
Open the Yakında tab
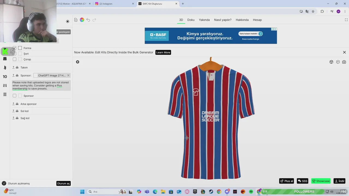click(x=204, y=20)
